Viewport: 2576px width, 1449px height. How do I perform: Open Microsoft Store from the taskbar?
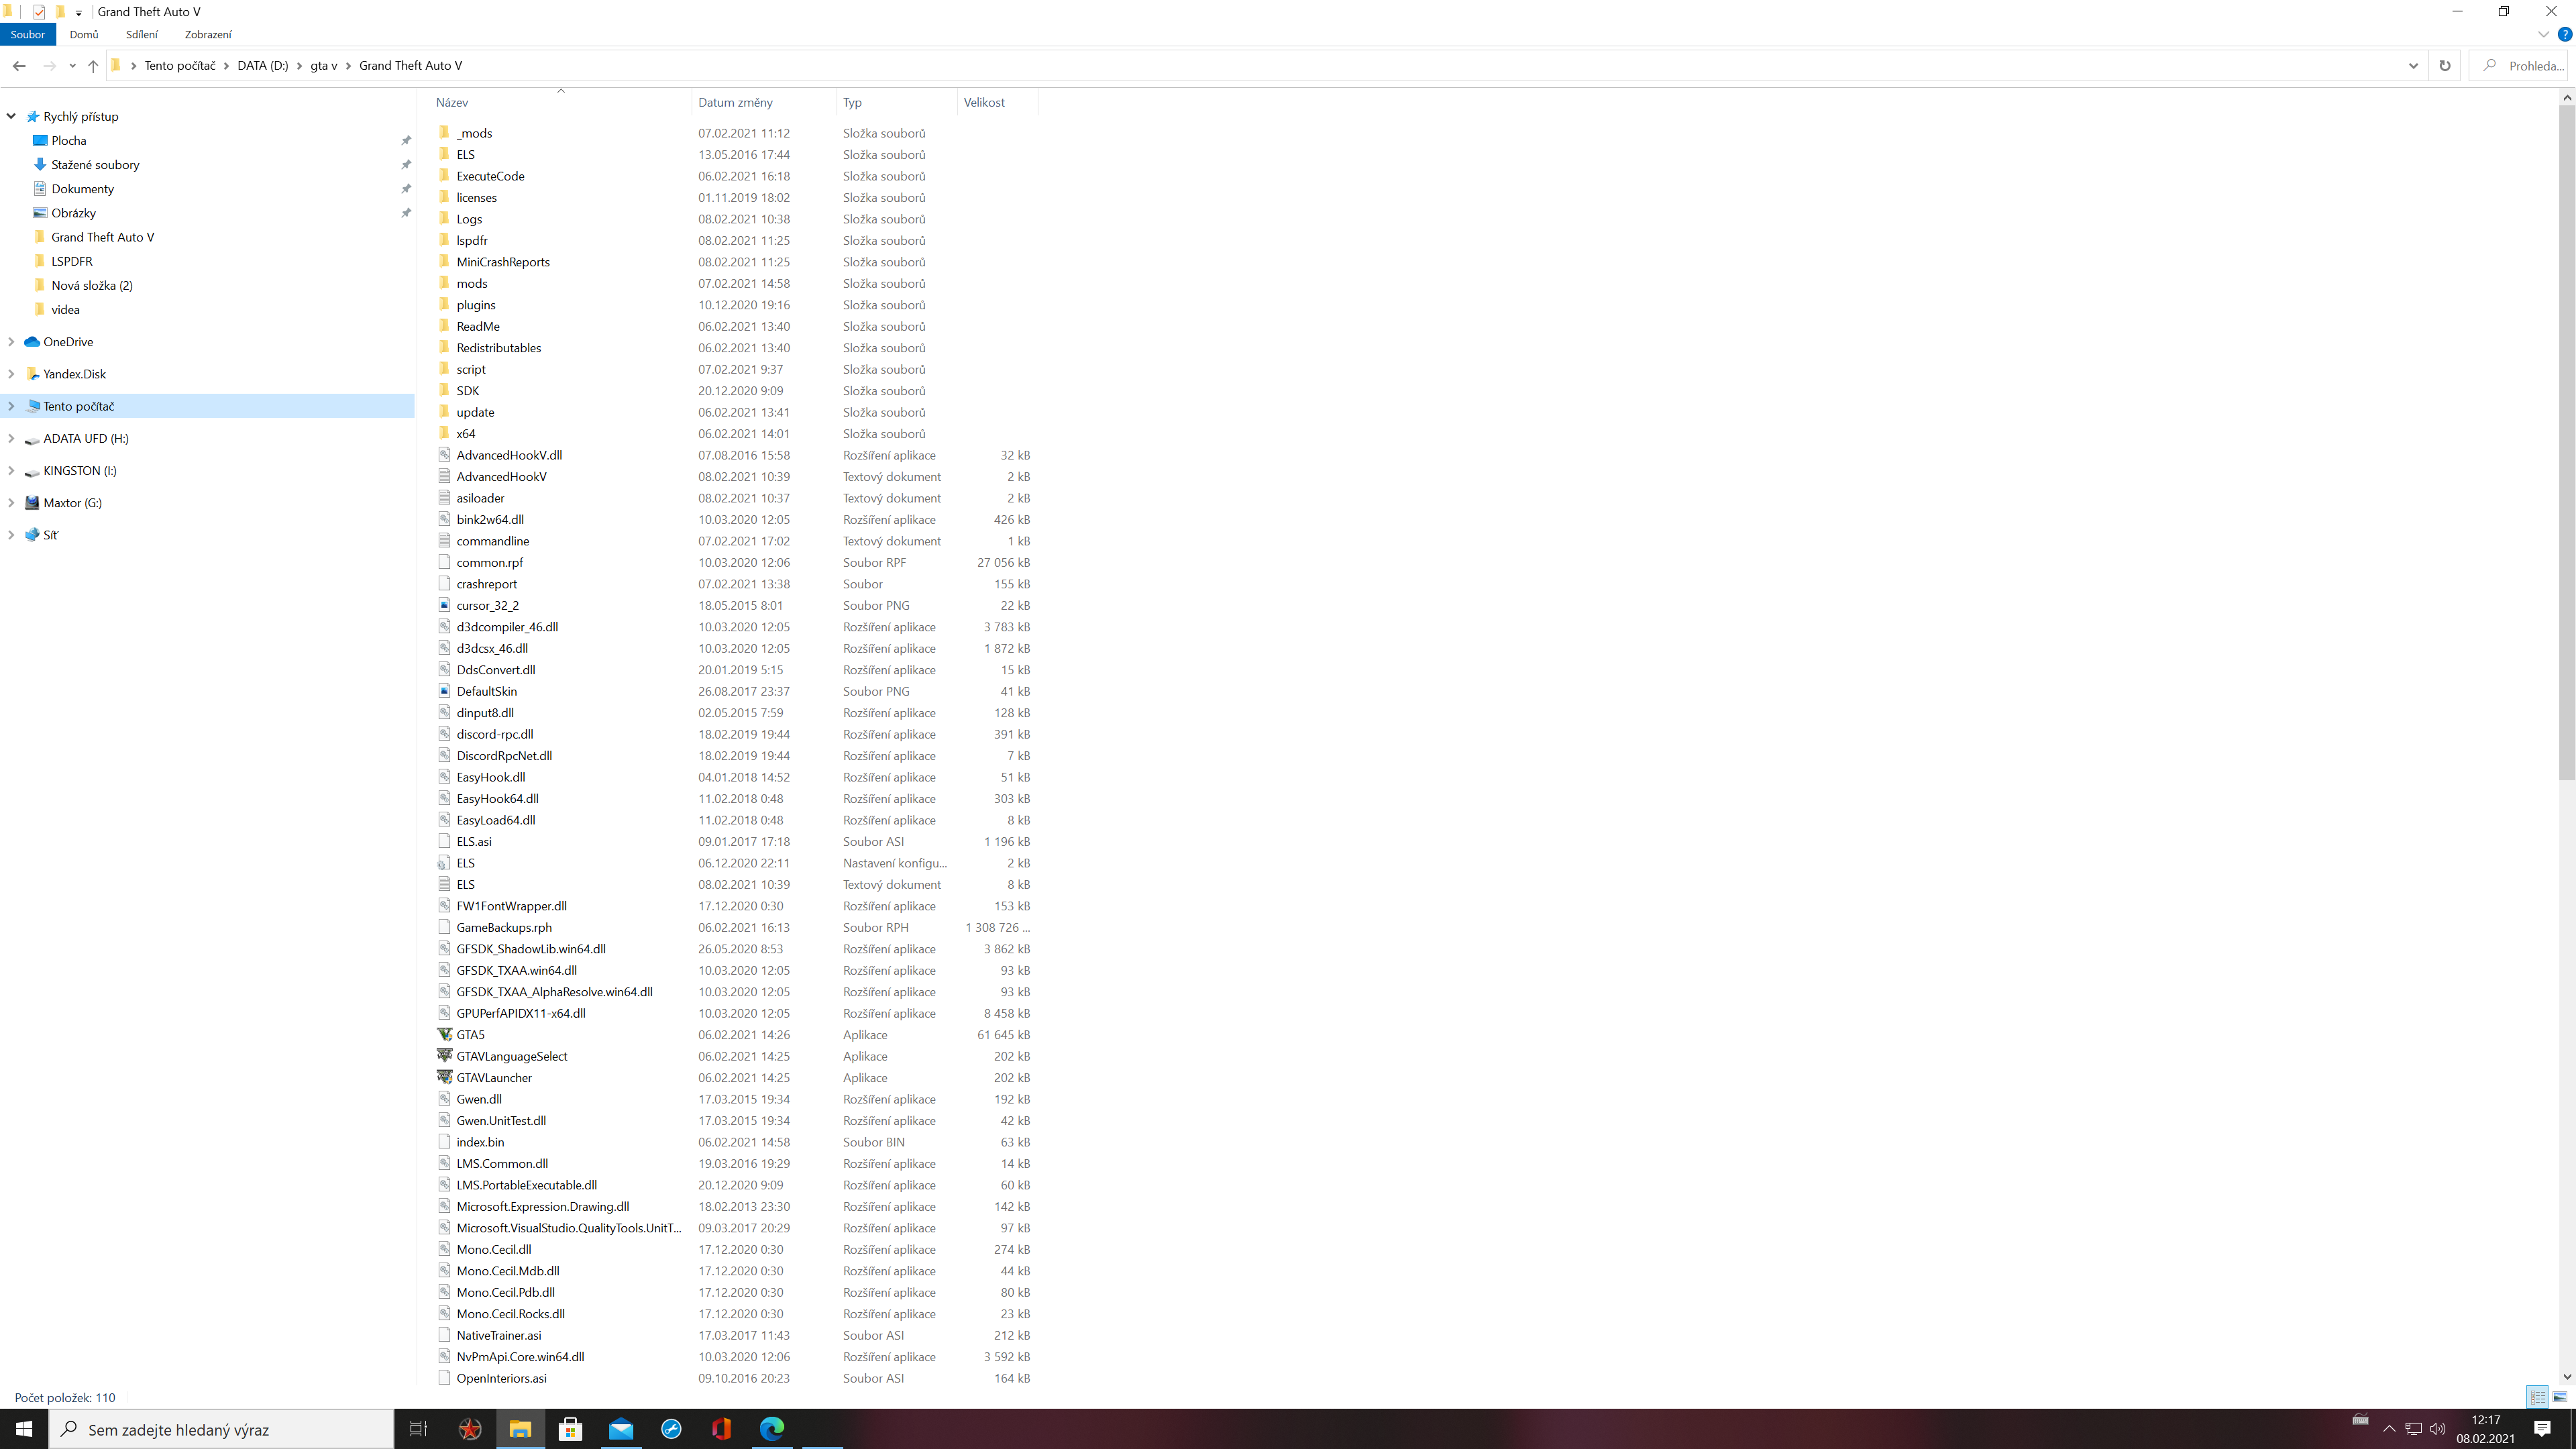[x=570, y=1429]
